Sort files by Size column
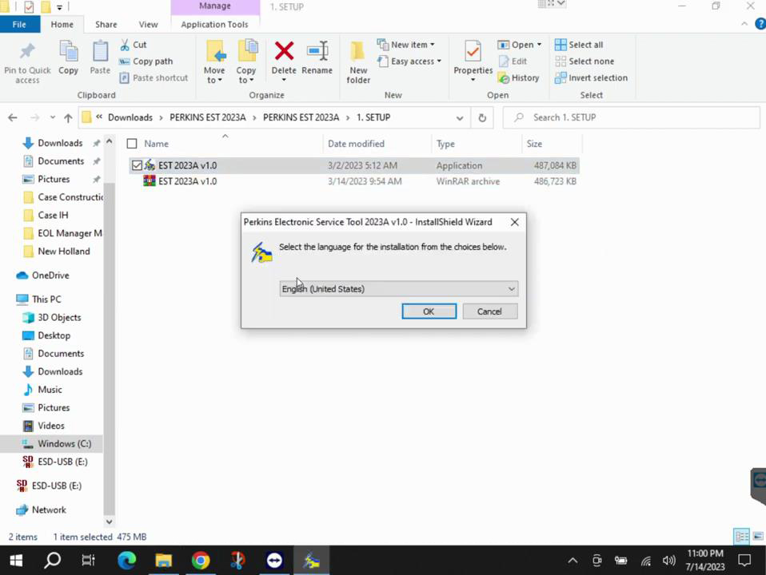This screenshot has width=766, height=575. (x=534, y=144)
